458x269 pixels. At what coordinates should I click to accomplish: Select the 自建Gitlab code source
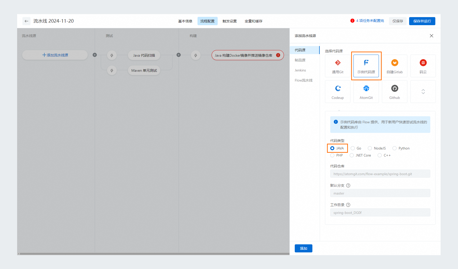point(395,66)
